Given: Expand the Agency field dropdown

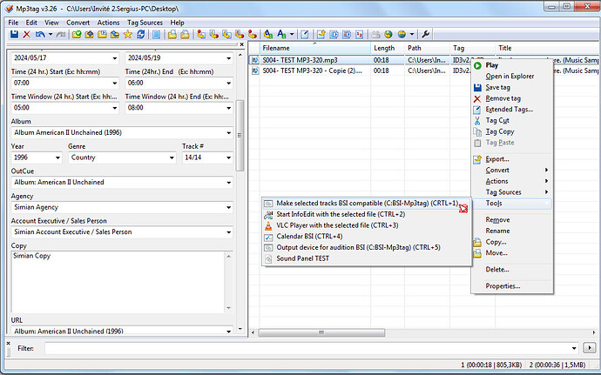Looking at the screenshot, I should point(229,208).
